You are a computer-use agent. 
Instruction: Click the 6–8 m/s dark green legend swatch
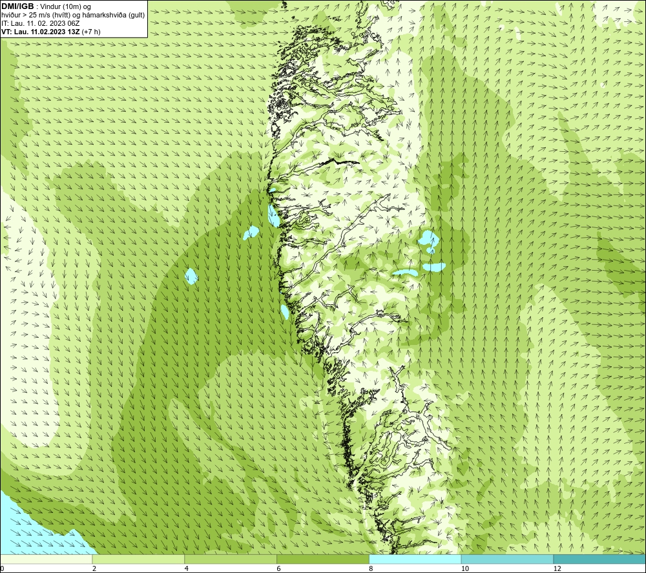coord(323,559)
